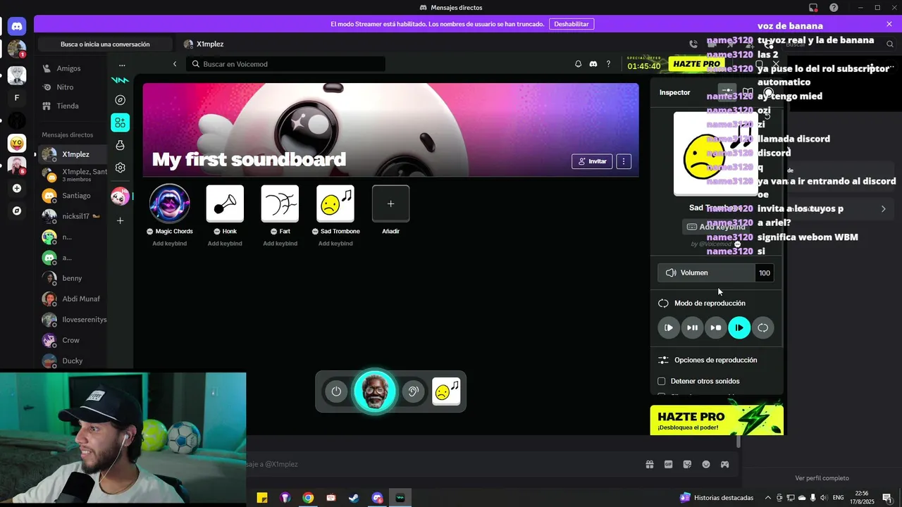Image resolution: width=902 pixels, height=507 pixels.
Task: Select the play/stop playback mode
Action: click(x=715, y=327)
